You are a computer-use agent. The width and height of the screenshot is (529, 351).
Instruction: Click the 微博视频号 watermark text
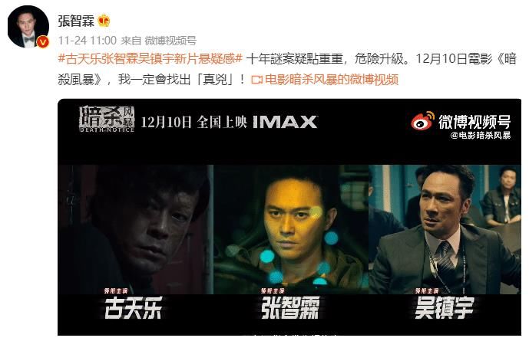click(x=474, y=122)
